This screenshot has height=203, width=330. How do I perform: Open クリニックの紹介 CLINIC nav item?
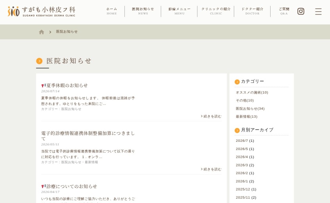[216, 11]
